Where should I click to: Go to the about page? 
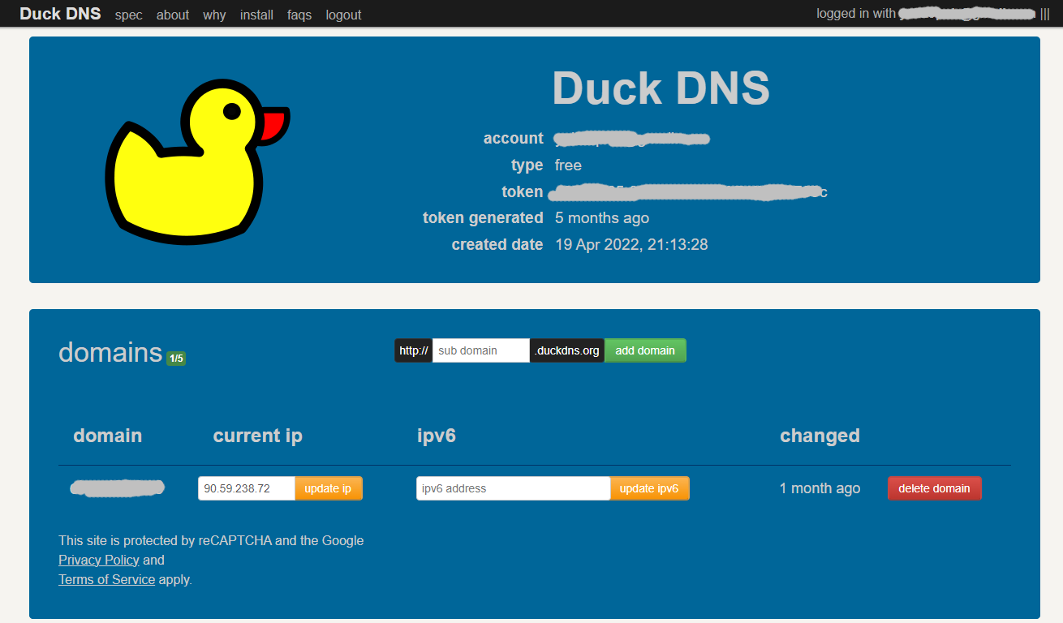[x=172, y=15]
